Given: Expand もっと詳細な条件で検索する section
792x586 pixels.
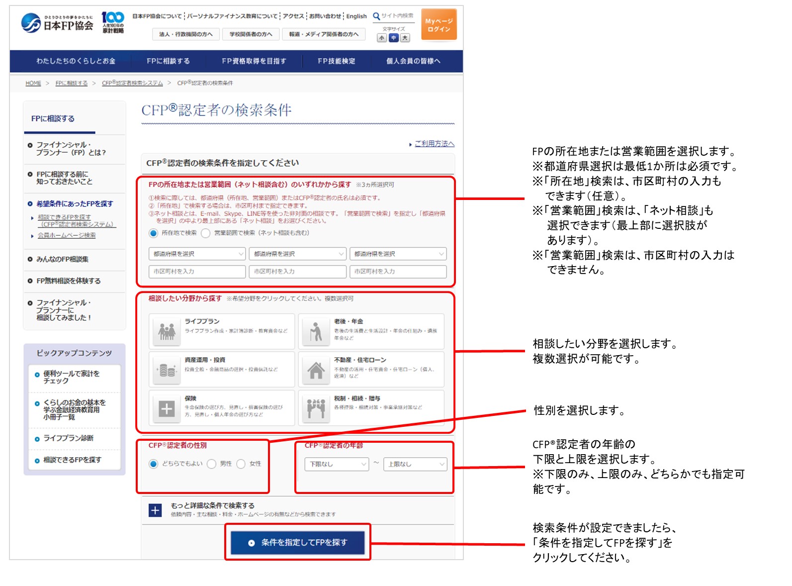Looking at the screenshot, I should [x=155, y=510].
